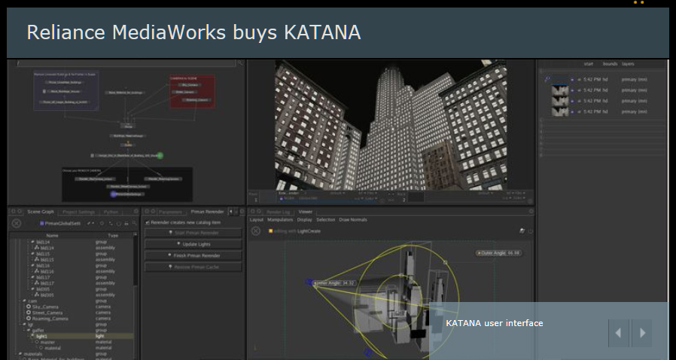The image size is (676, 360).
Task: Click the green flag on the node graph
Action: point(160,155)
